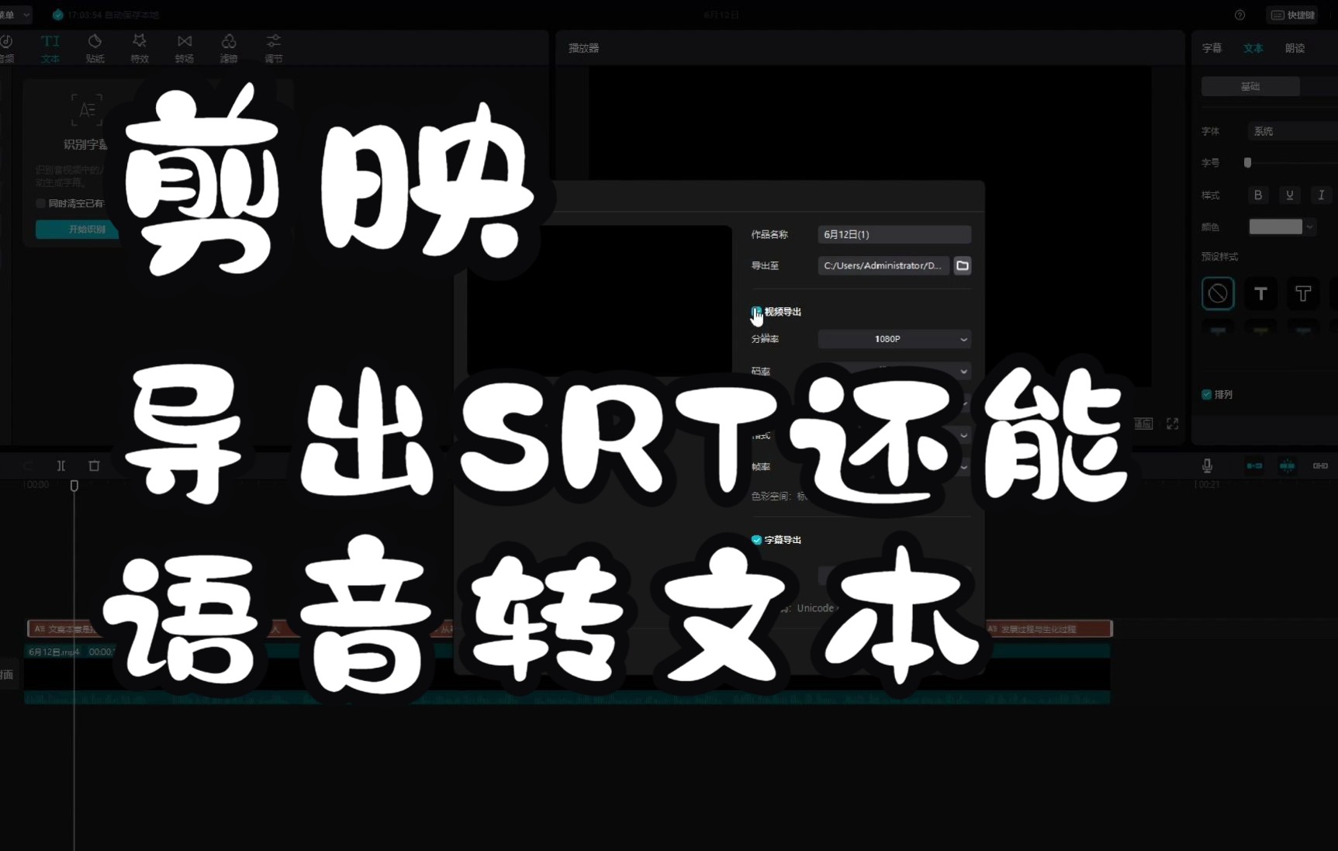
Task: Open the 格式 format dropdown
Action: tap(894, 435)
